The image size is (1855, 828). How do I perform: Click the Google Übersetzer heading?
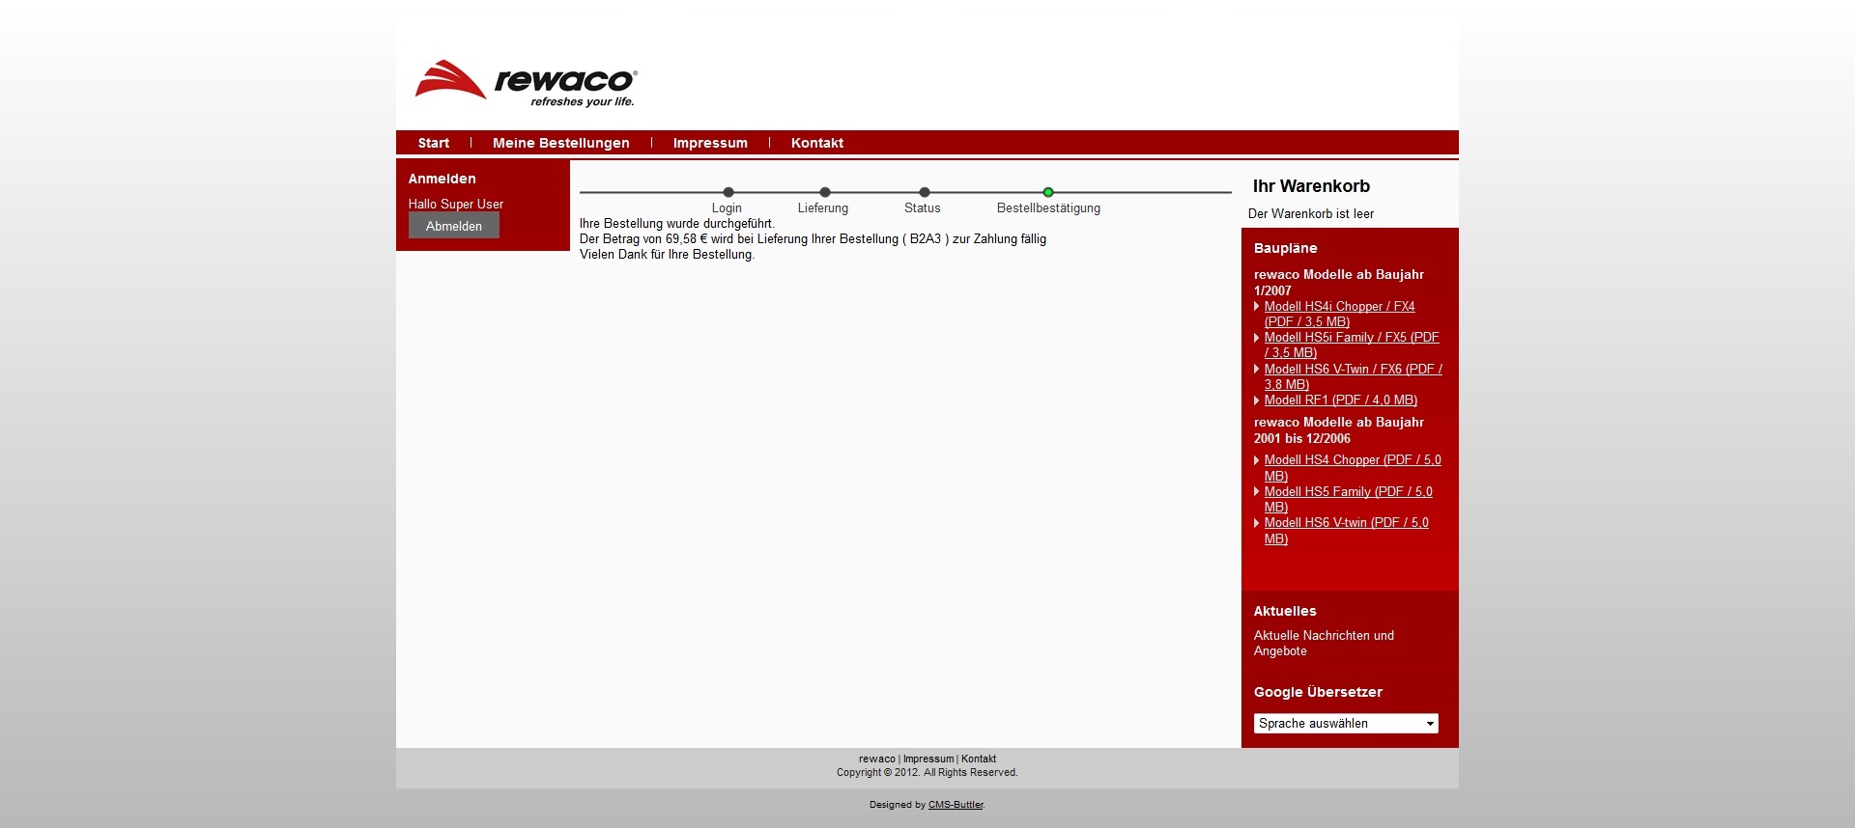tap(1318, 692)
